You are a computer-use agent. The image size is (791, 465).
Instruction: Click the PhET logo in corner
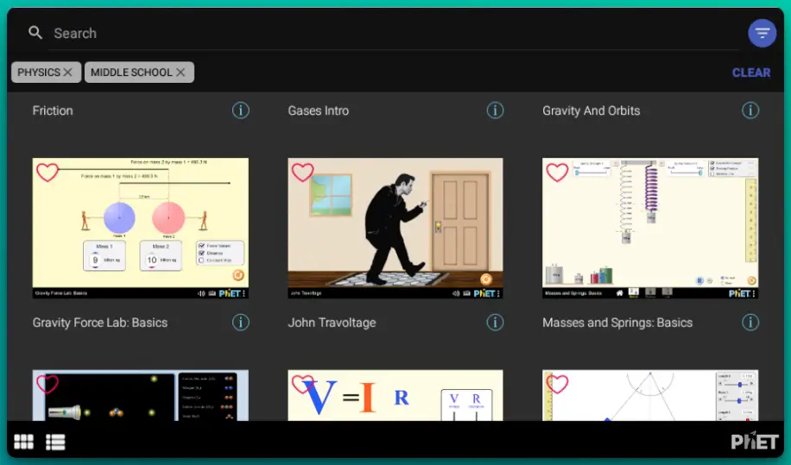(x=754, y=442)
